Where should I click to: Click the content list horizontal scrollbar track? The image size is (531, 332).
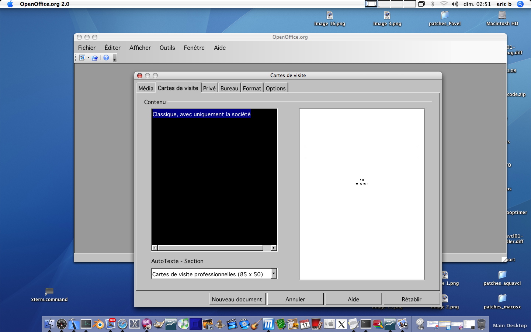pyautogui.click(x=214, y=248)
